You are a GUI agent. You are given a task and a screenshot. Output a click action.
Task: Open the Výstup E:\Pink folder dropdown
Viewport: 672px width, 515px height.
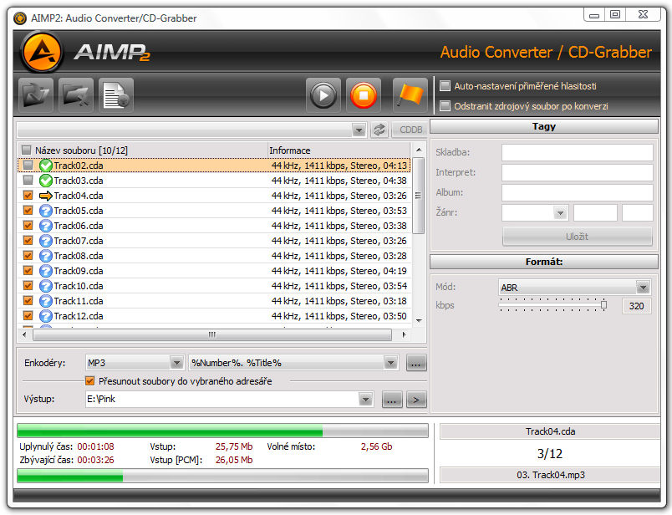point(365,400)
